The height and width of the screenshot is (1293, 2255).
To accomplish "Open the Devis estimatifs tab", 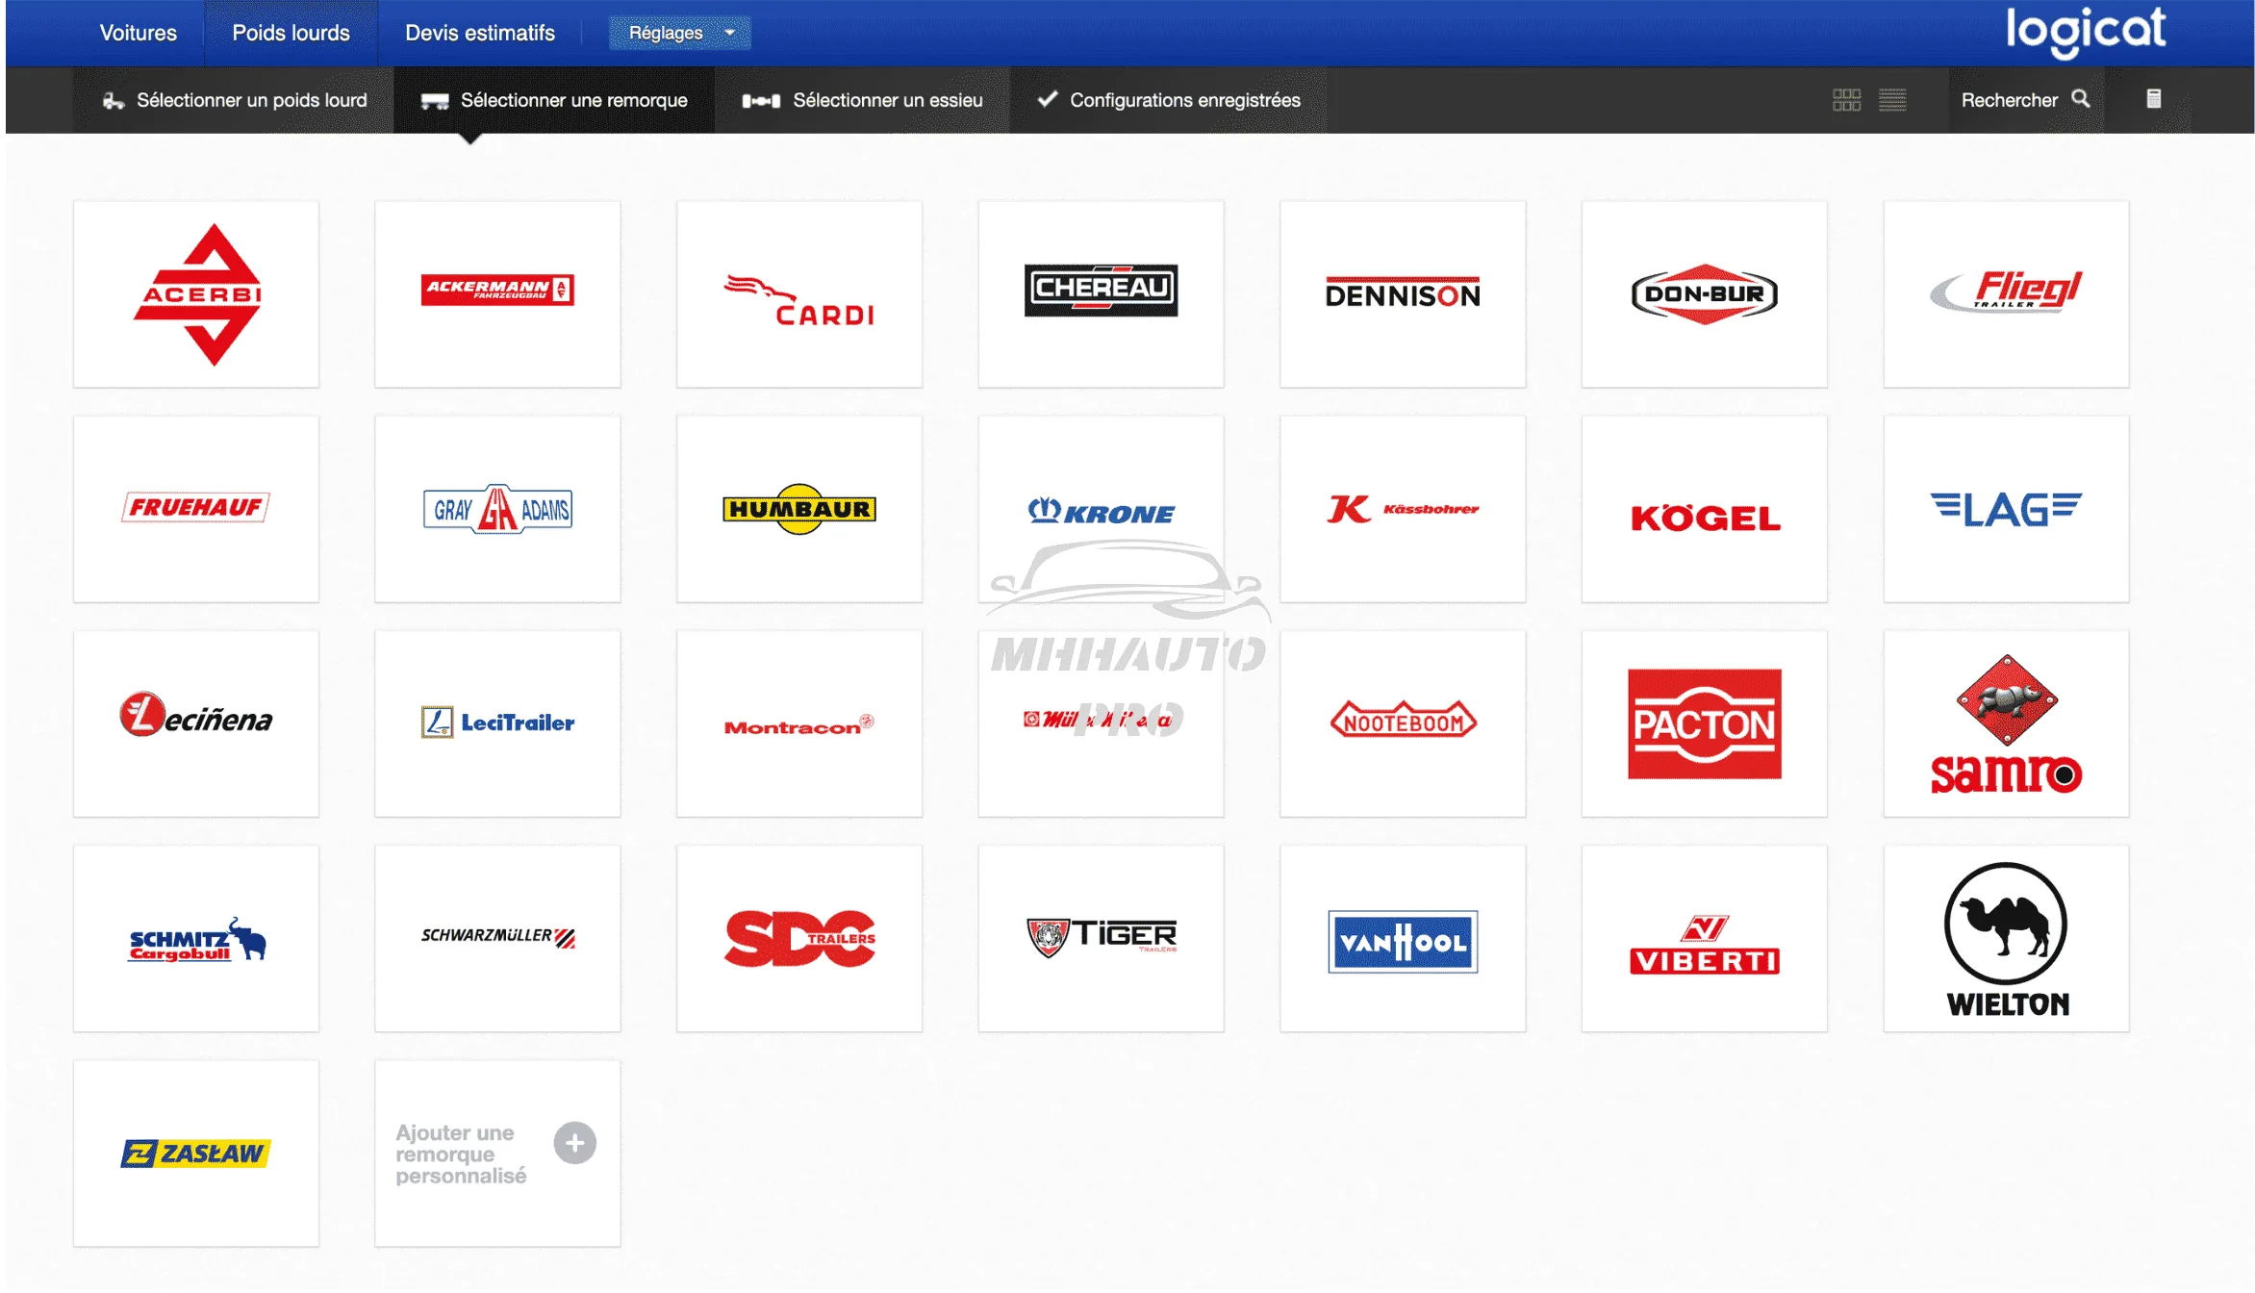I will tap(480, 33).
